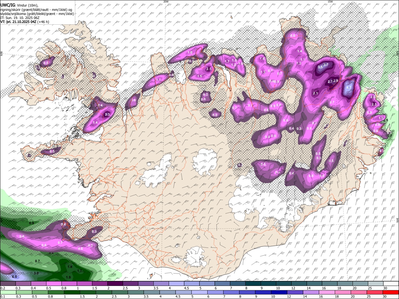Screen dimensions: 399x299
Task: Click the black legend label '0.2'
Action: click(2, 288)
